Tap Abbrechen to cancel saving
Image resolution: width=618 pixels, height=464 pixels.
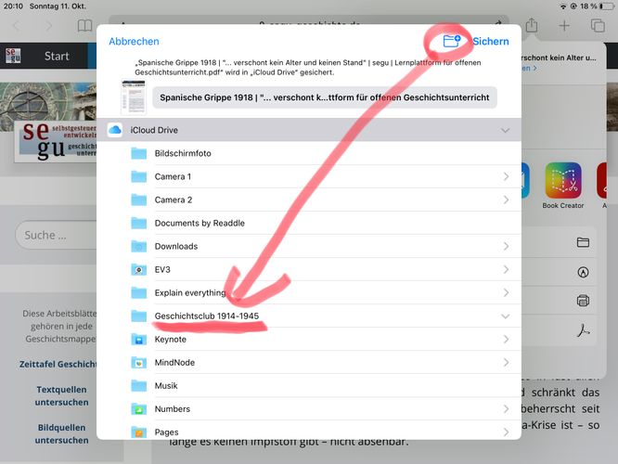(x=134, y=42)
